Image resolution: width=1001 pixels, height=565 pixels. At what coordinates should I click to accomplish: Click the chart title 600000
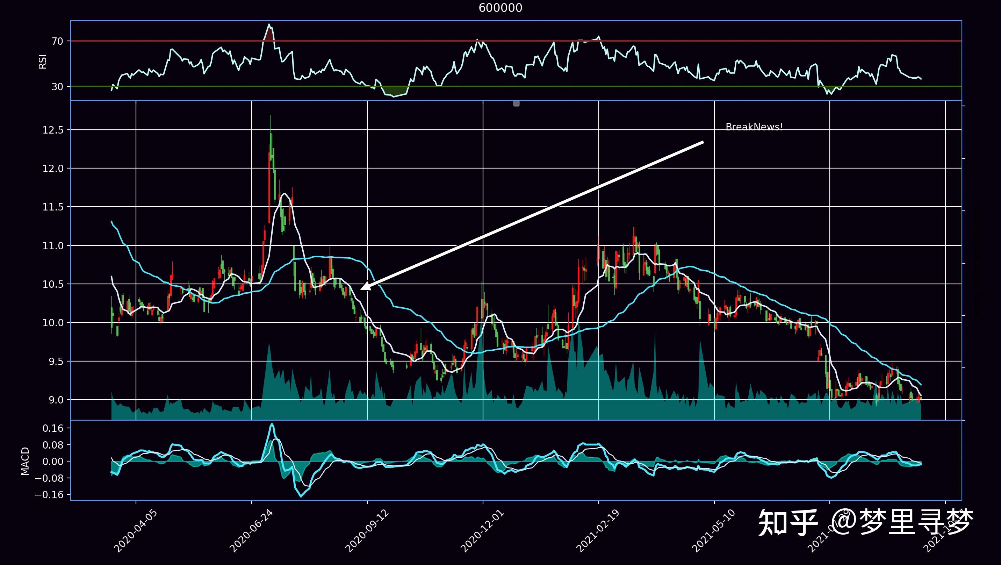[x=500, y=8]
